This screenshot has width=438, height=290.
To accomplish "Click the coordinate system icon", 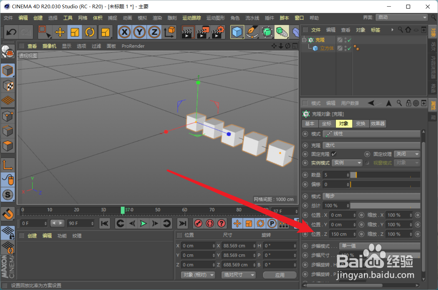I will pyautogui.click(x=170, y=32).
